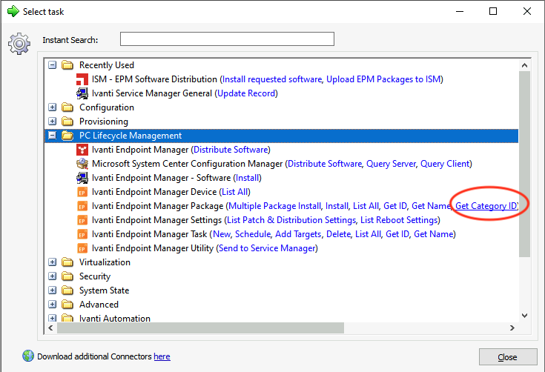Open the Distribute Software link for Ivanti Endpoint Manager

(x=231, y=150)
